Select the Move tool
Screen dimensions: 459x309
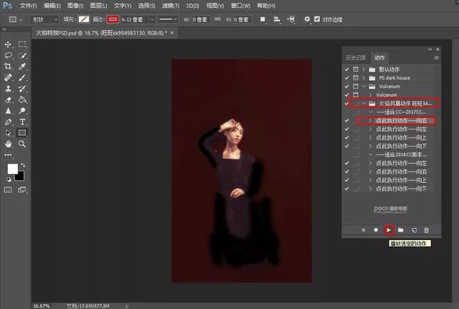point(9,44)
